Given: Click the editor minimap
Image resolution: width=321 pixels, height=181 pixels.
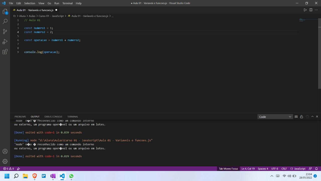Looking at the screenshot, I should point(308,20).
